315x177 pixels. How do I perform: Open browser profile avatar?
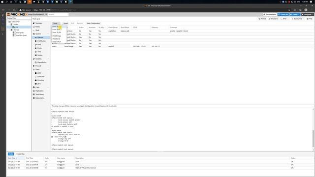(x=306, y=10)
